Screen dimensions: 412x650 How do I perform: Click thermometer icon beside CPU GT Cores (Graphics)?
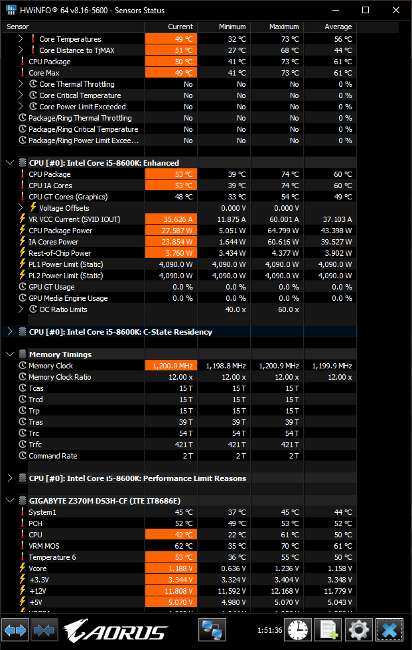tap(23, 197)
